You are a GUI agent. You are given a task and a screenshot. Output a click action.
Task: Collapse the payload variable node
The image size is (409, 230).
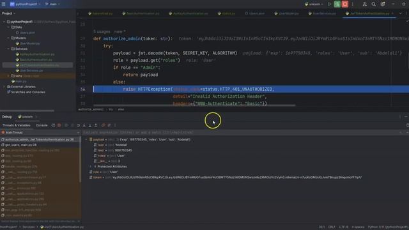coord(86,139)
